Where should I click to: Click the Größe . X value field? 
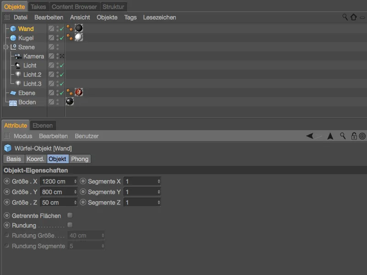[x=59, y=181]
